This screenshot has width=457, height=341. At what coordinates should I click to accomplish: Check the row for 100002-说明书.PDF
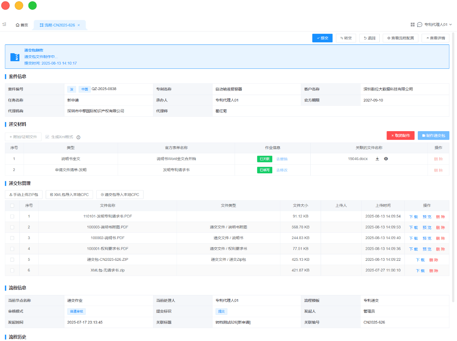tap(12, 238)
